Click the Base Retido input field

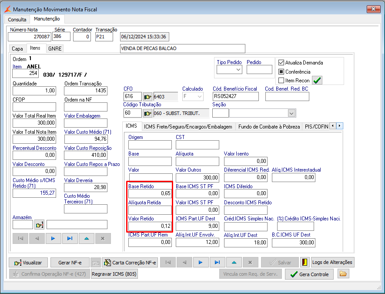(x=150, y=193)
